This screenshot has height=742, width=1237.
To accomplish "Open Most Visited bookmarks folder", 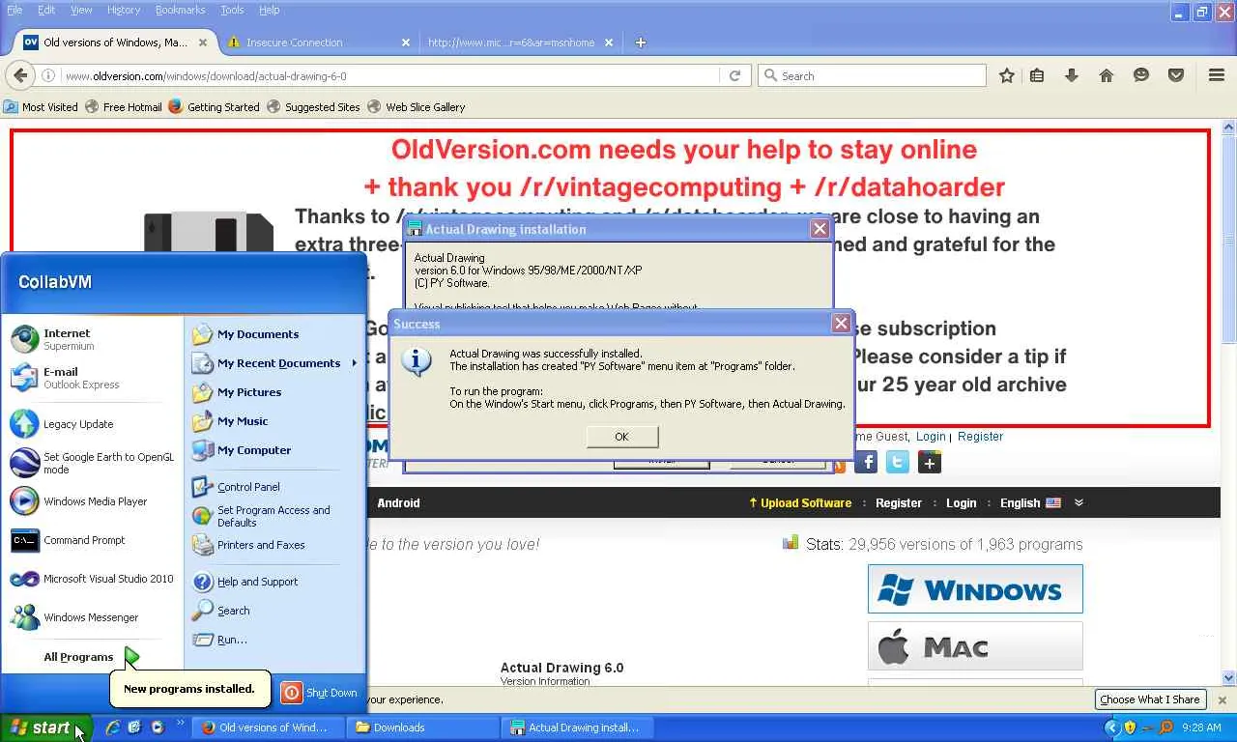I will 41,107.
